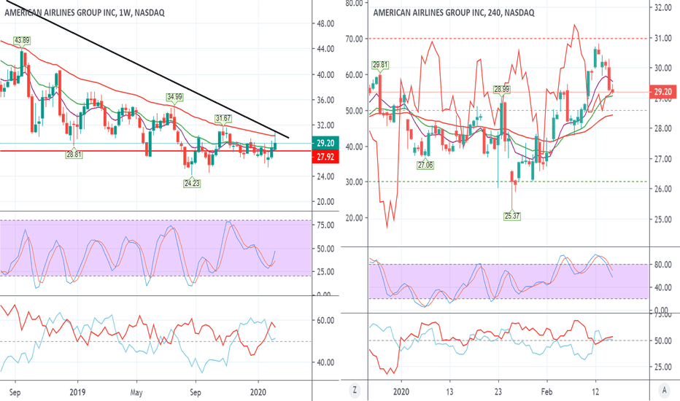Click the 60.00 value on weekly RSI axis
This screenshot has width=680, height=401.
pos(325,321)
